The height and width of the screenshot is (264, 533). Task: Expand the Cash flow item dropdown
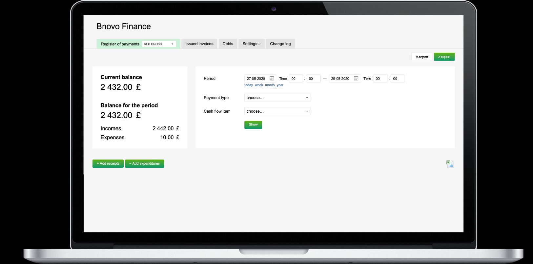[277, 111]
